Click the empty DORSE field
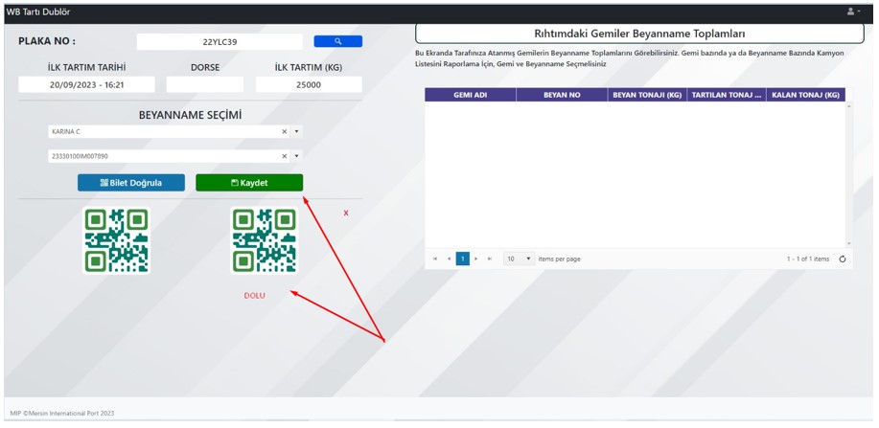 point(205,85)
